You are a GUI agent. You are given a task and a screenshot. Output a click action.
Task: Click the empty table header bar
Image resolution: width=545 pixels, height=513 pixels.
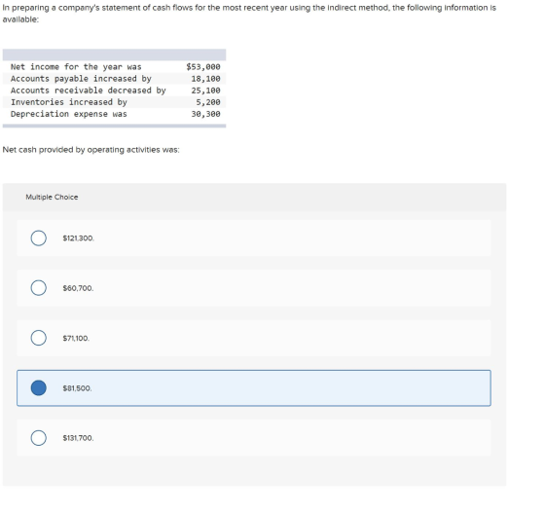(115, 55)
